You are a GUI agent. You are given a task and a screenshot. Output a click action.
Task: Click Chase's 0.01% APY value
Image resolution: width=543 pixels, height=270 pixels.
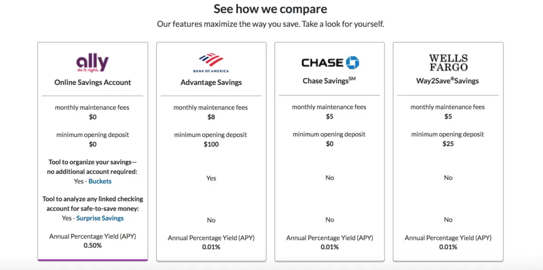coord(330,247)
